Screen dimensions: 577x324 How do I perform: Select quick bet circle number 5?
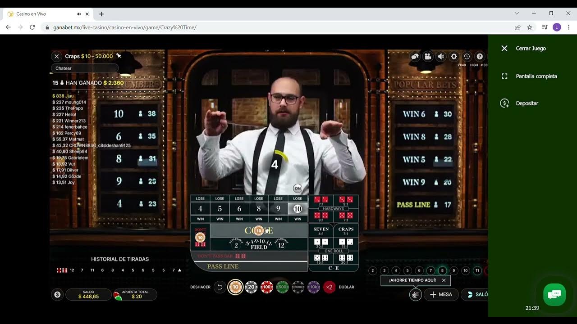tap(408, 270)
